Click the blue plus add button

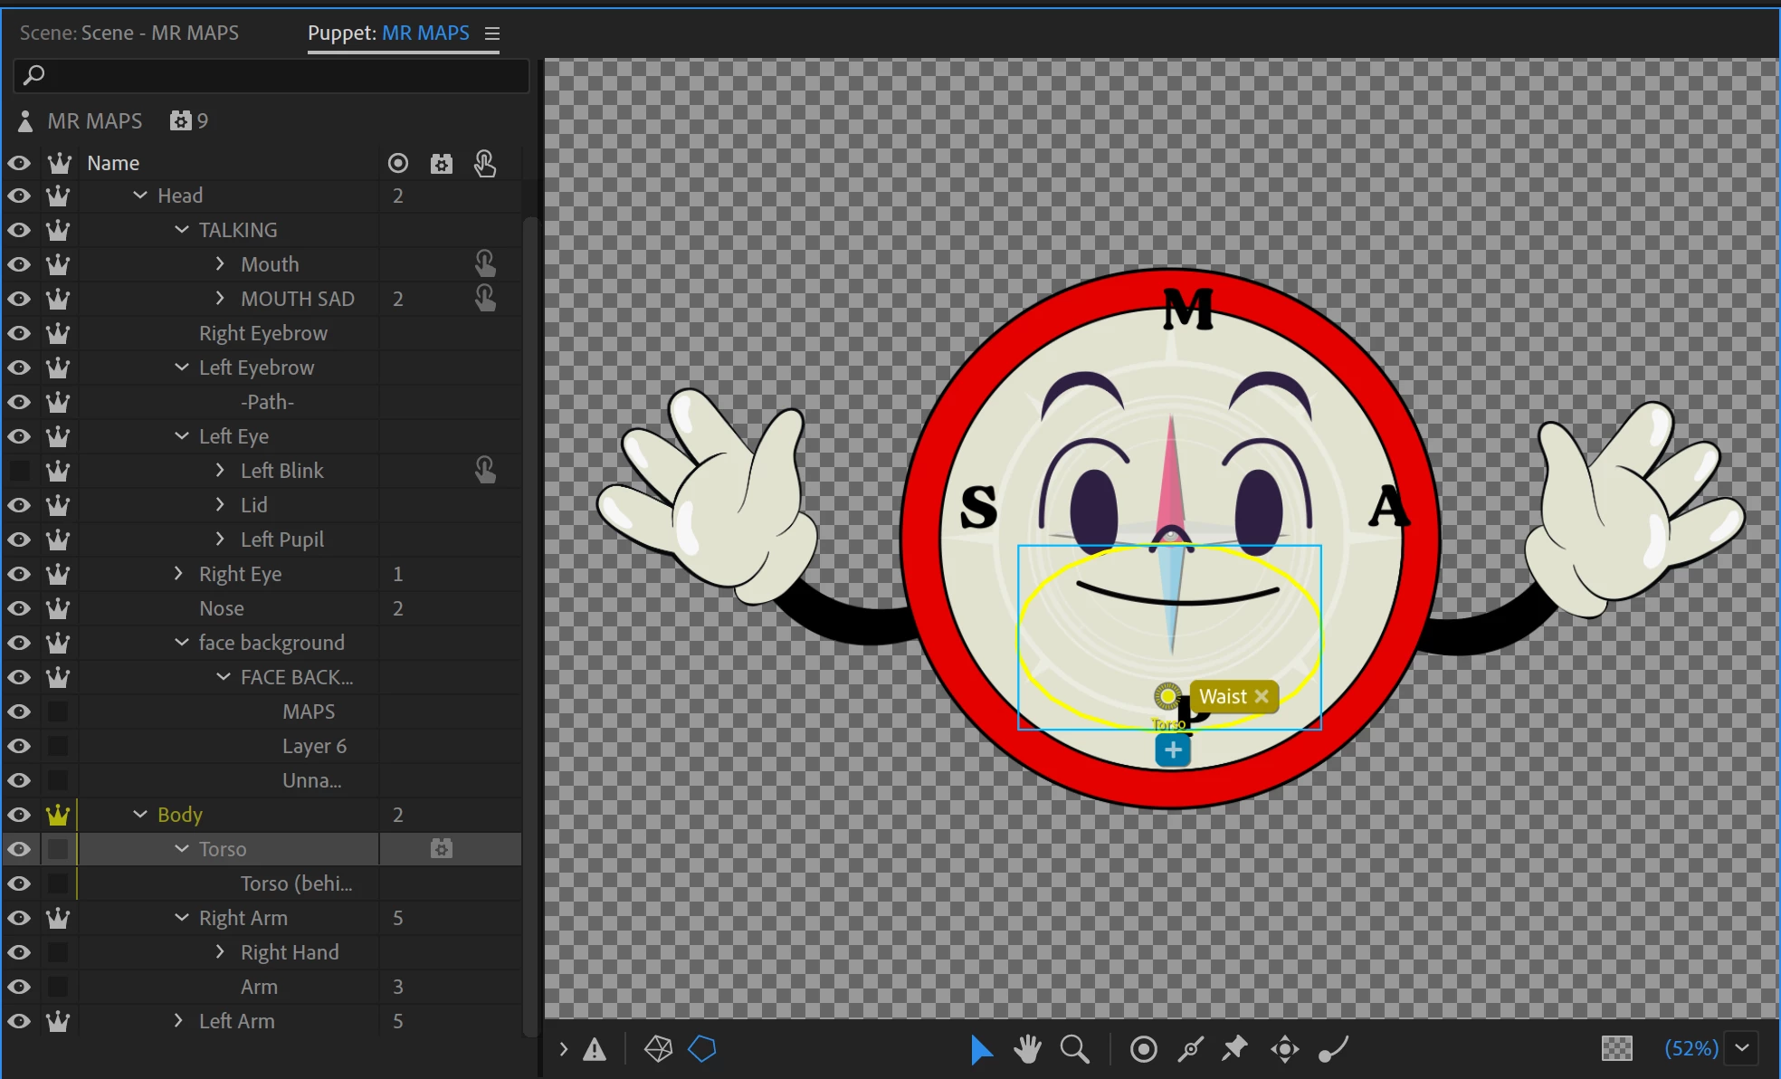(1173, 750)
